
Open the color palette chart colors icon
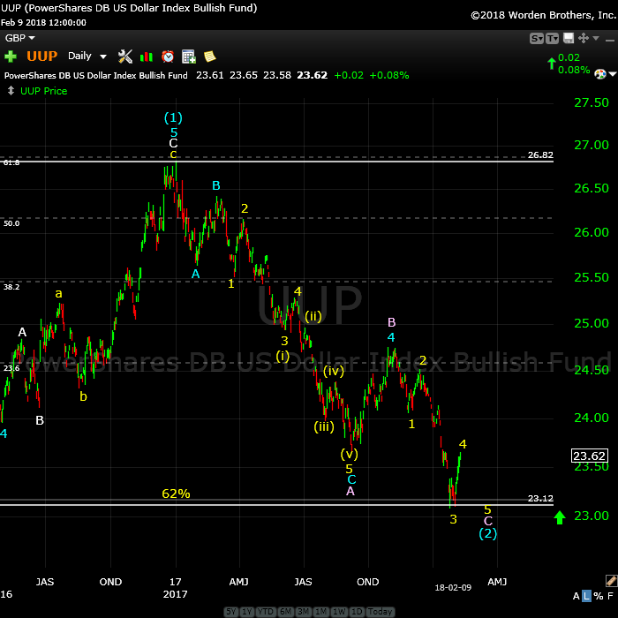click(x=599, y=73)
